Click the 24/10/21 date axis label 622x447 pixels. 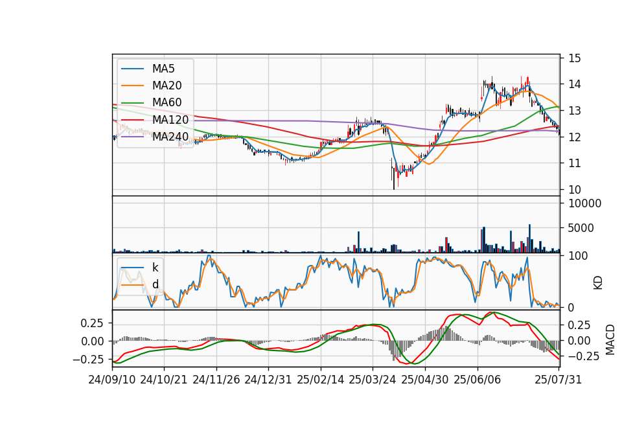tap(164, 380)
